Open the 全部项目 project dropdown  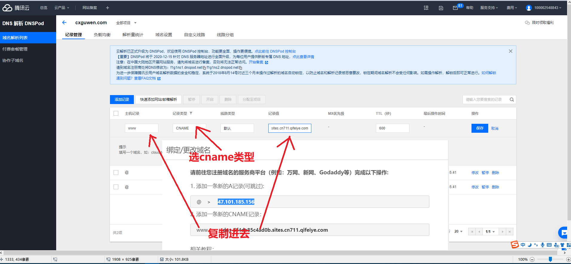pyautogui.click(x=126, y=23)
